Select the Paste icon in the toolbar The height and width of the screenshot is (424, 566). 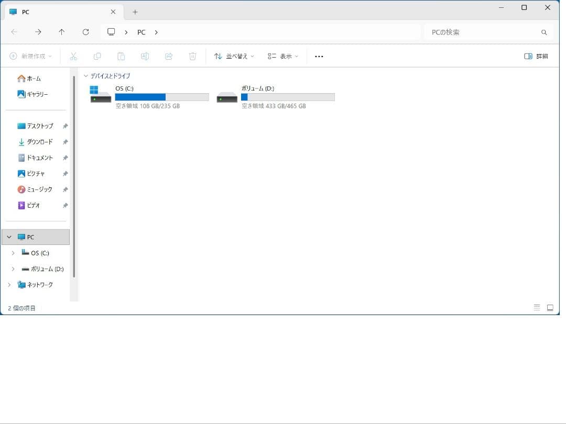pyautogui.click(x=121, y=56)
